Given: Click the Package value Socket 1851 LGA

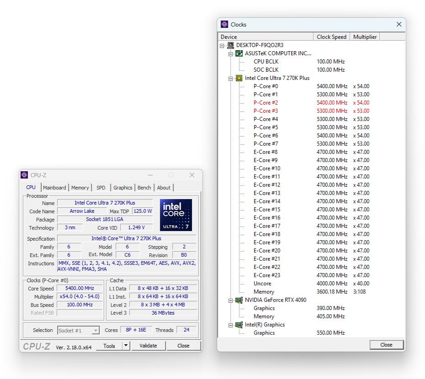Looking at the screenshot, I should (105, 219).
